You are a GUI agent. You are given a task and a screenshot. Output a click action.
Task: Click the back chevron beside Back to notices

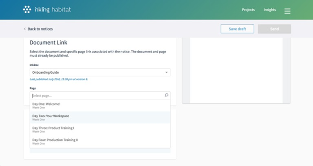pyautogui.click(x=25, y=29)
